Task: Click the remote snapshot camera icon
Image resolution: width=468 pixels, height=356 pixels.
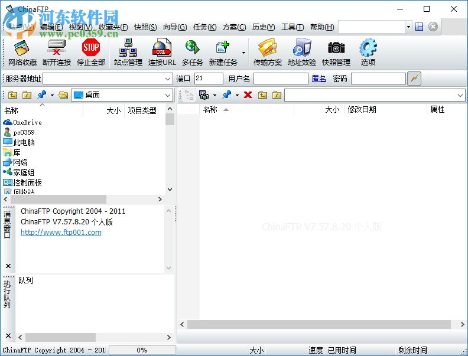Action: [204, 96]
